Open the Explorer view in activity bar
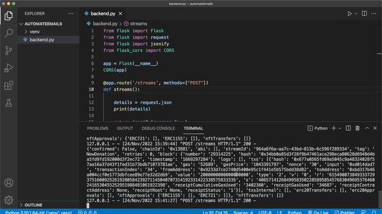This screenshot has height=214, width=382. tap(8, 16)
